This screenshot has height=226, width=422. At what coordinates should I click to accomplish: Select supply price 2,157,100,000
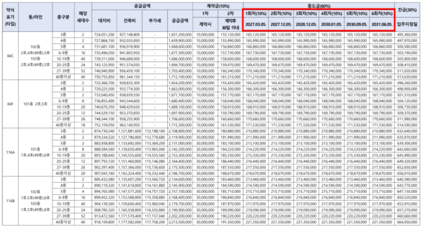click(180, 192)
